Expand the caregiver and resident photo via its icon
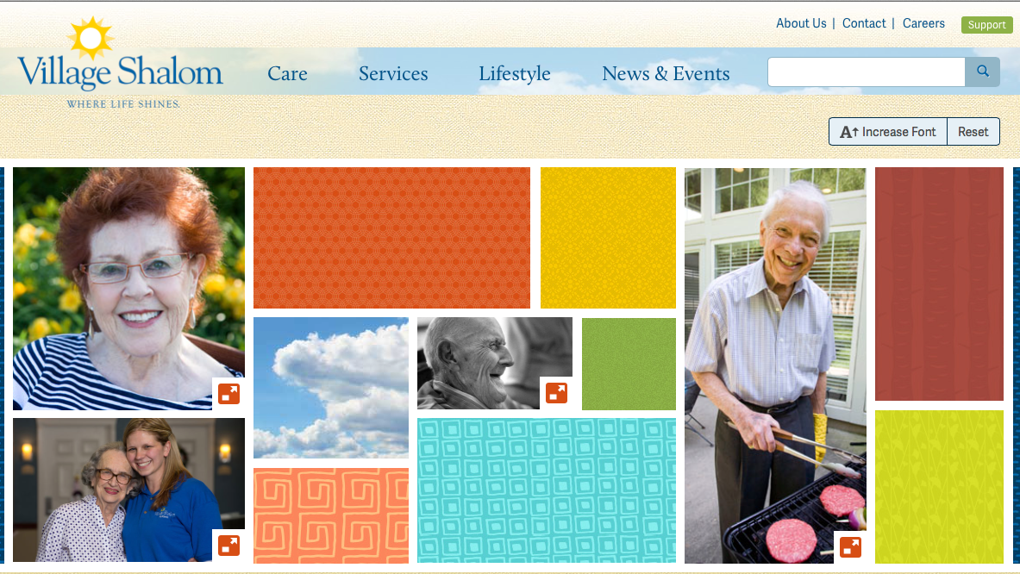The height and width of the screenshot is (574, 1020). [229, 546]
